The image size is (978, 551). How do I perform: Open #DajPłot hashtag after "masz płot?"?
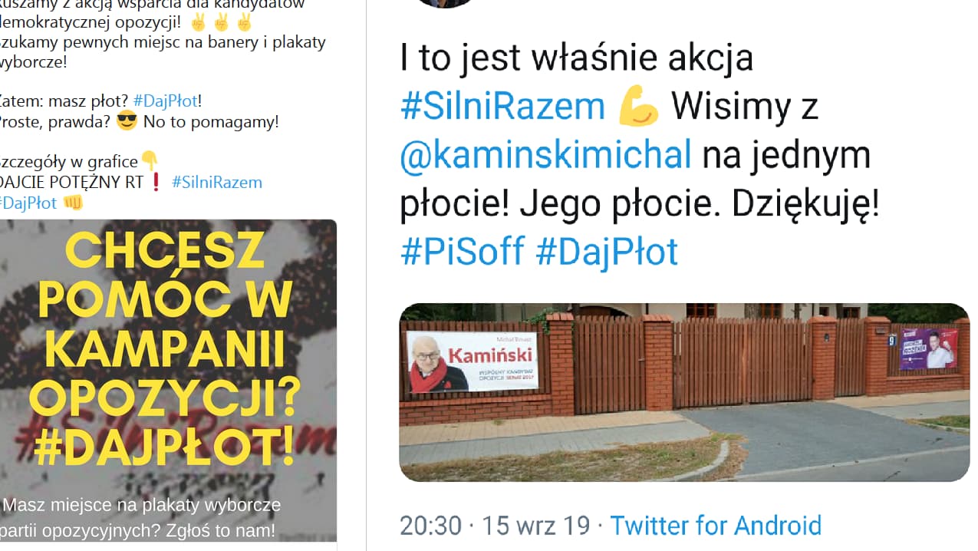(x=166, y=101)
